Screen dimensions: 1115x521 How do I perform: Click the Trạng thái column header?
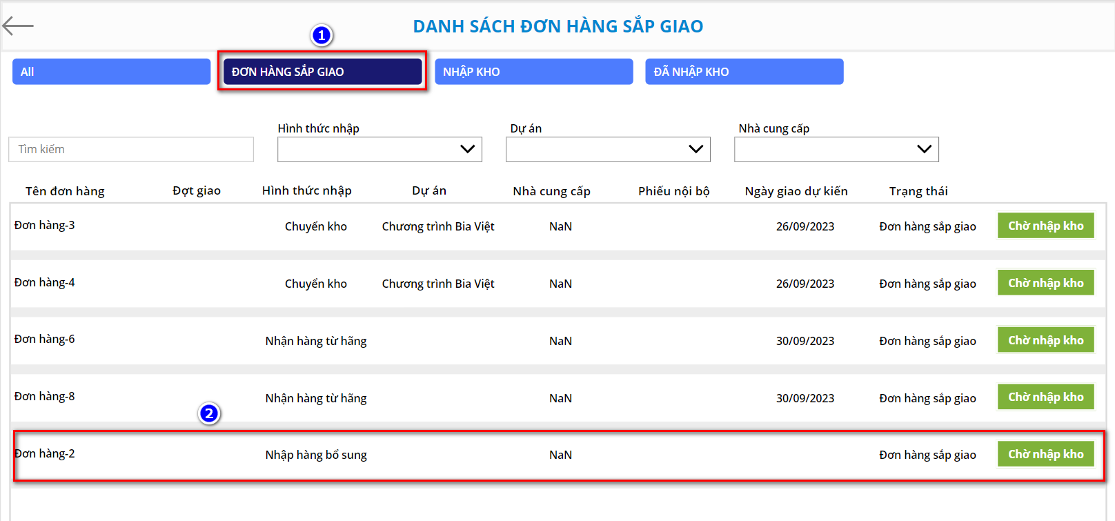point(918,191)
